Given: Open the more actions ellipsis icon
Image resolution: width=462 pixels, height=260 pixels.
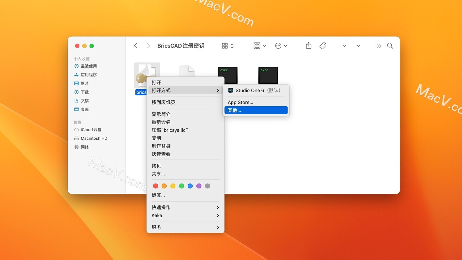Looking at the screenshot, I should pyautogui.click(x=278, y=46).
